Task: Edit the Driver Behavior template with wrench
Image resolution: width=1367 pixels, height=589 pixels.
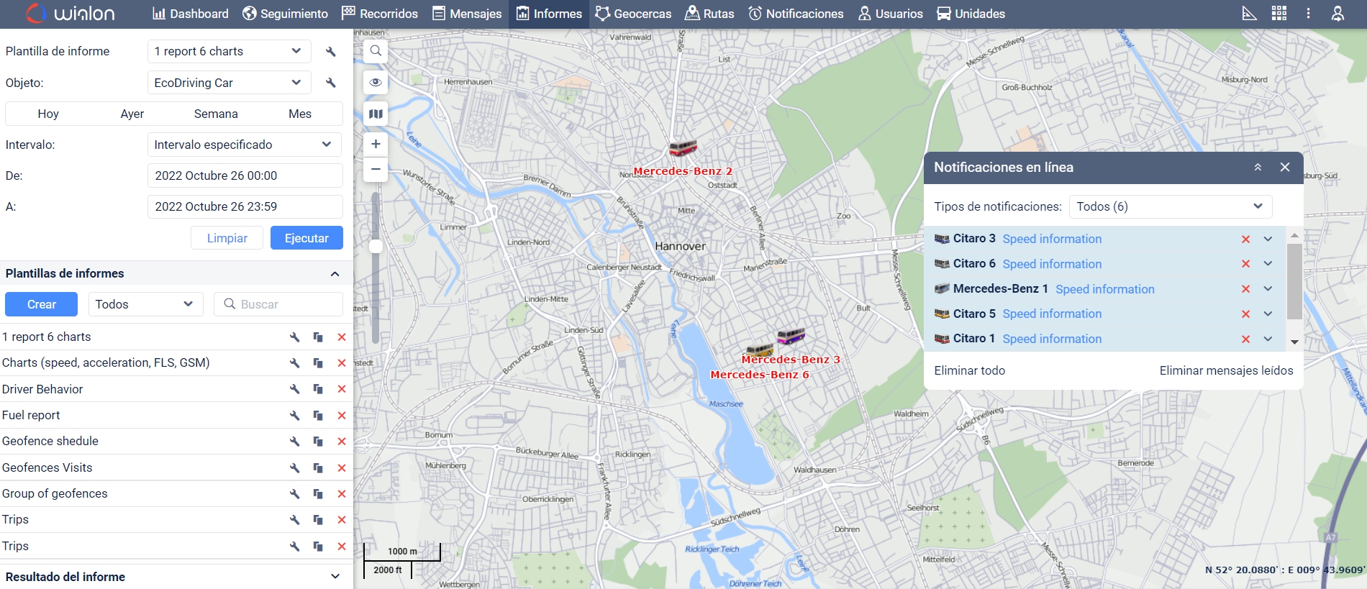Action: 294,389
